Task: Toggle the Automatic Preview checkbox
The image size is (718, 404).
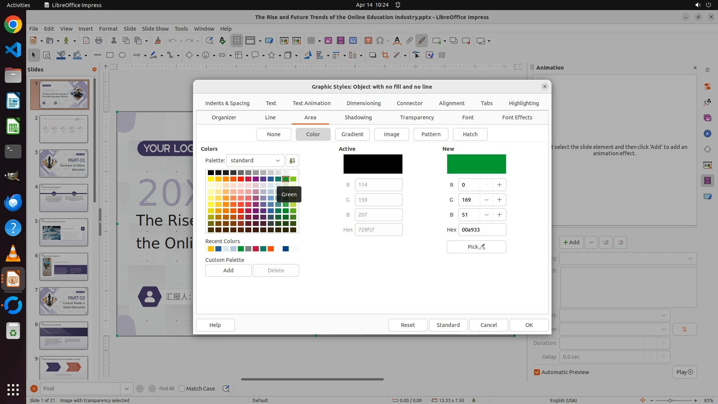Action: tap(537, 372)
